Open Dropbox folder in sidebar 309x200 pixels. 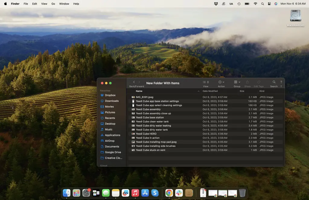pyautogui.click(x=110, y=95)
